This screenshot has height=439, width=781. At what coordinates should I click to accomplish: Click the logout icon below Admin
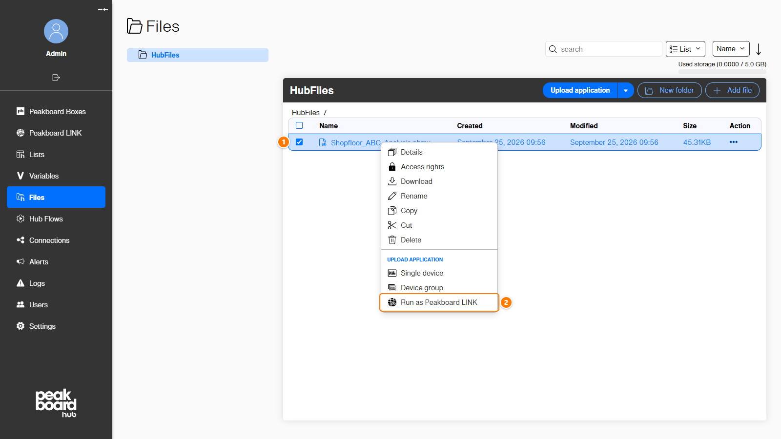click(x=56, y=78)
